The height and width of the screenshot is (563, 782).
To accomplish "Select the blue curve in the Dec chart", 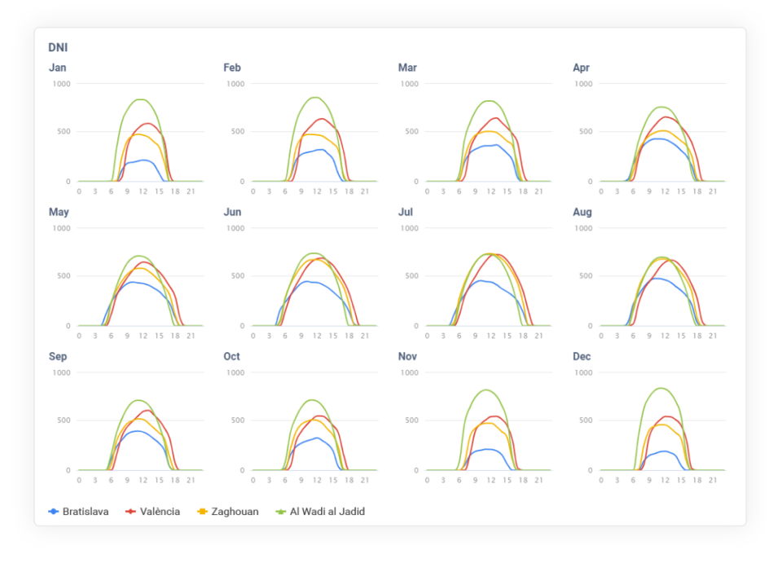I will point(664,450).
